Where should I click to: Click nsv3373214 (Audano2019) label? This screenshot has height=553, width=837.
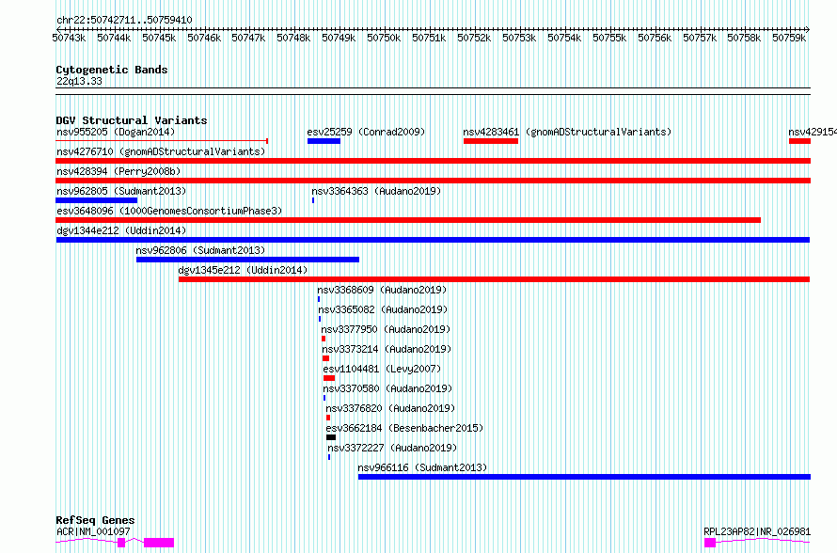387,349
